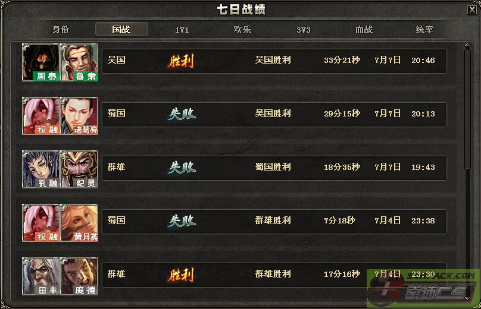Select the 诸葛亮 hero portrait
The width and height of the screenshot is (481, 309).
(79, 116)
